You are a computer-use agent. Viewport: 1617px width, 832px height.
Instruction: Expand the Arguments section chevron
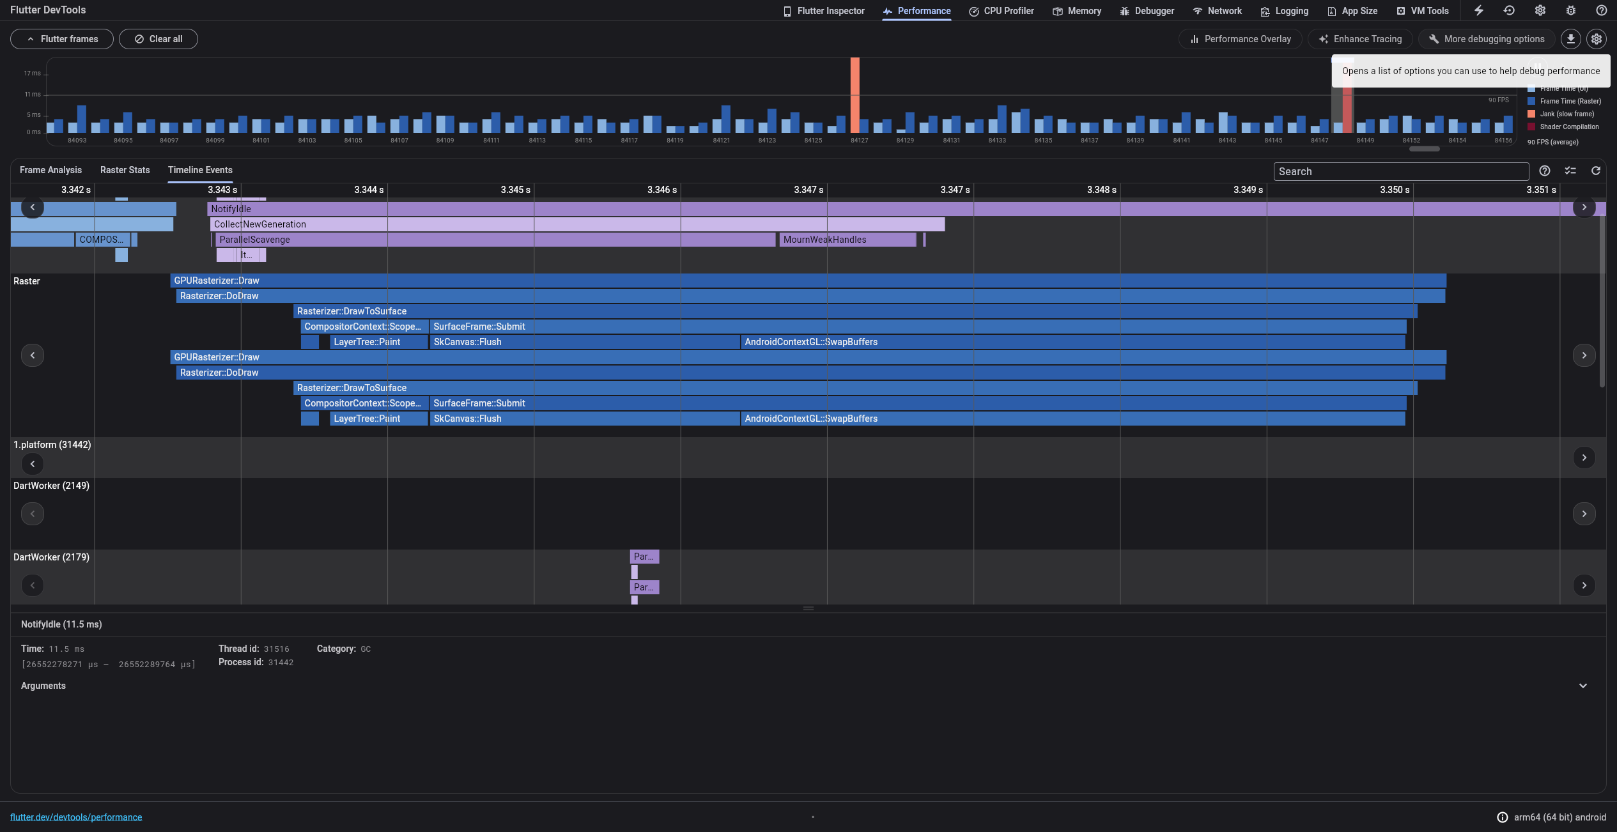pyautogui.click(x=1582, y=686)
